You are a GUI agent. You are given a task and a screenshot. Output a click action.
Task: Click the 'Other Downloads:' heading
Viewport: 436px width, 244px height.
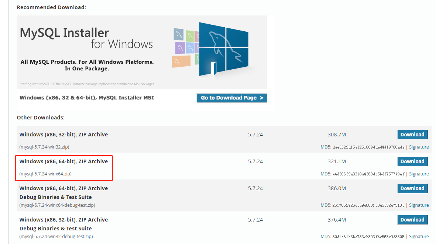[x=41, y=118]
